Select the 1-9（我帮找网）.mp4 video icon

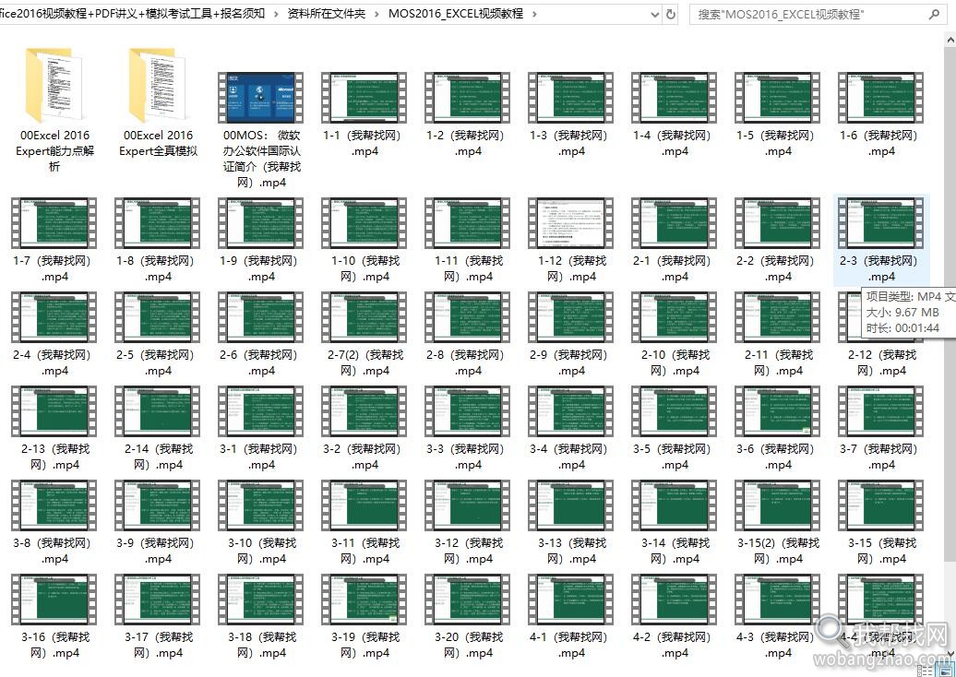[261, 223]
